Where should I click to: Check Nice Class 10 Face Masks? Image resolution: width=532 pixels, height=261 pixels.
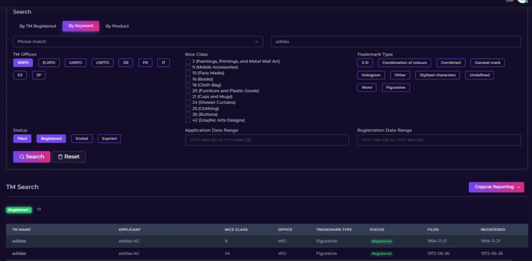[188, 73]
